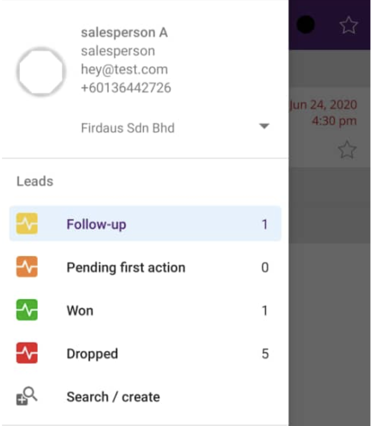The width and height of the screenshot is (371, 426).
Task: Show the Won leads
Action: 80,310
